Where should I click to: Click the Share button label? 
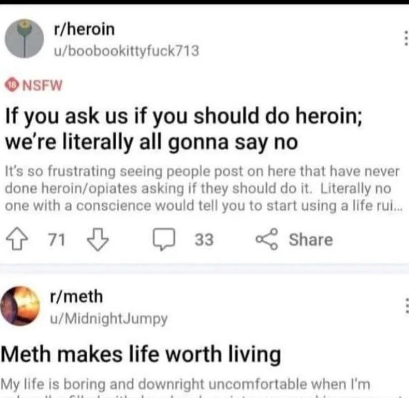tap(310, 240)
